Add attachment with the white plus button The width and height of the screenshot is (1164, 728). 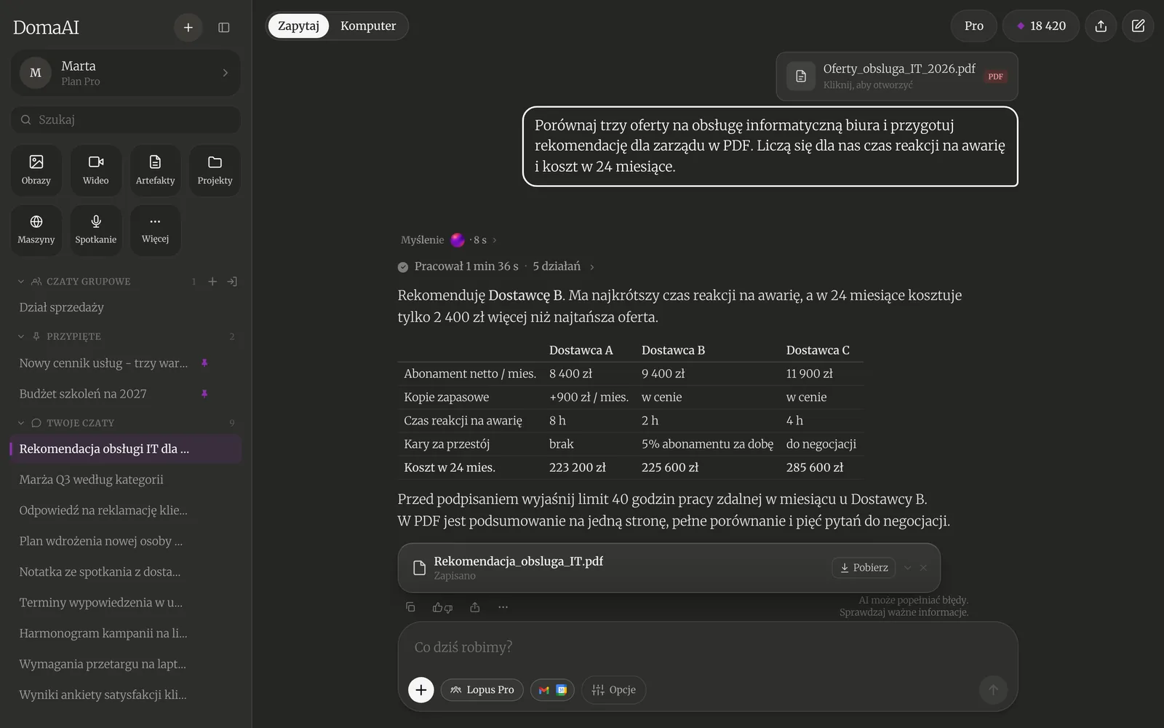click(421, 689)
